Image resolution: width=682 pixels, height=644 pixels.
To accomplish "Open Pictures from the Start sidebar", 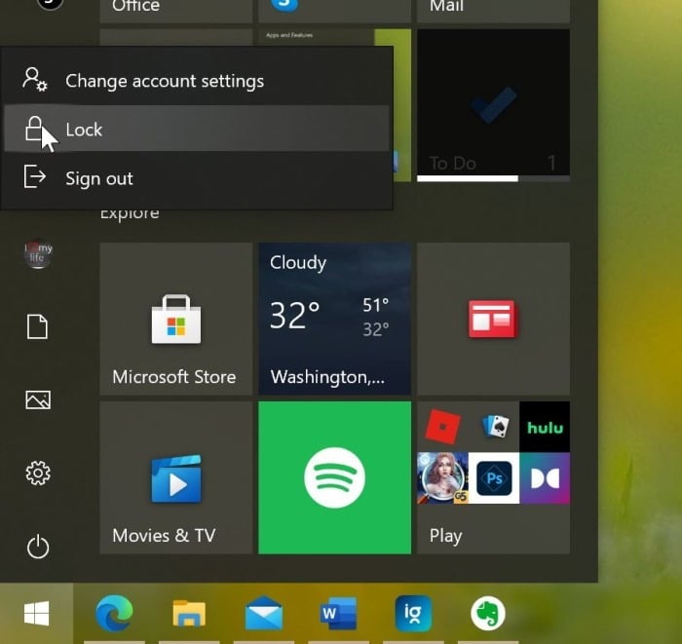I will [x=38, y=399].
